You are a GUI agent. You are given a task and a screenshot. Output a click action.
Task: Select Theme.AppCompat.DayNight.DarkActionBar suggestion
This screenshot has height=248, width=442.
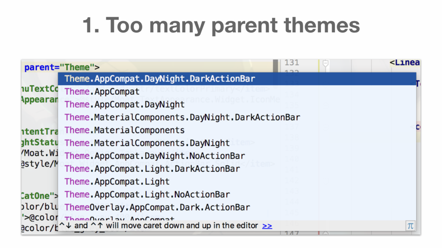(237, 79)
